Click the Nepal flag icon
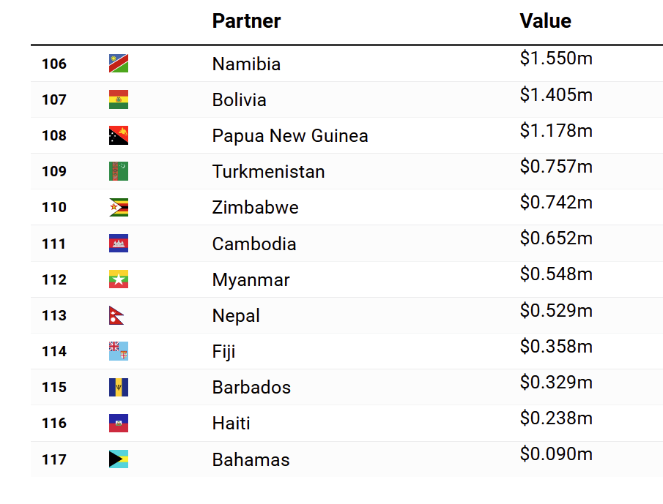Screen dimensions: 663x504 116,315
